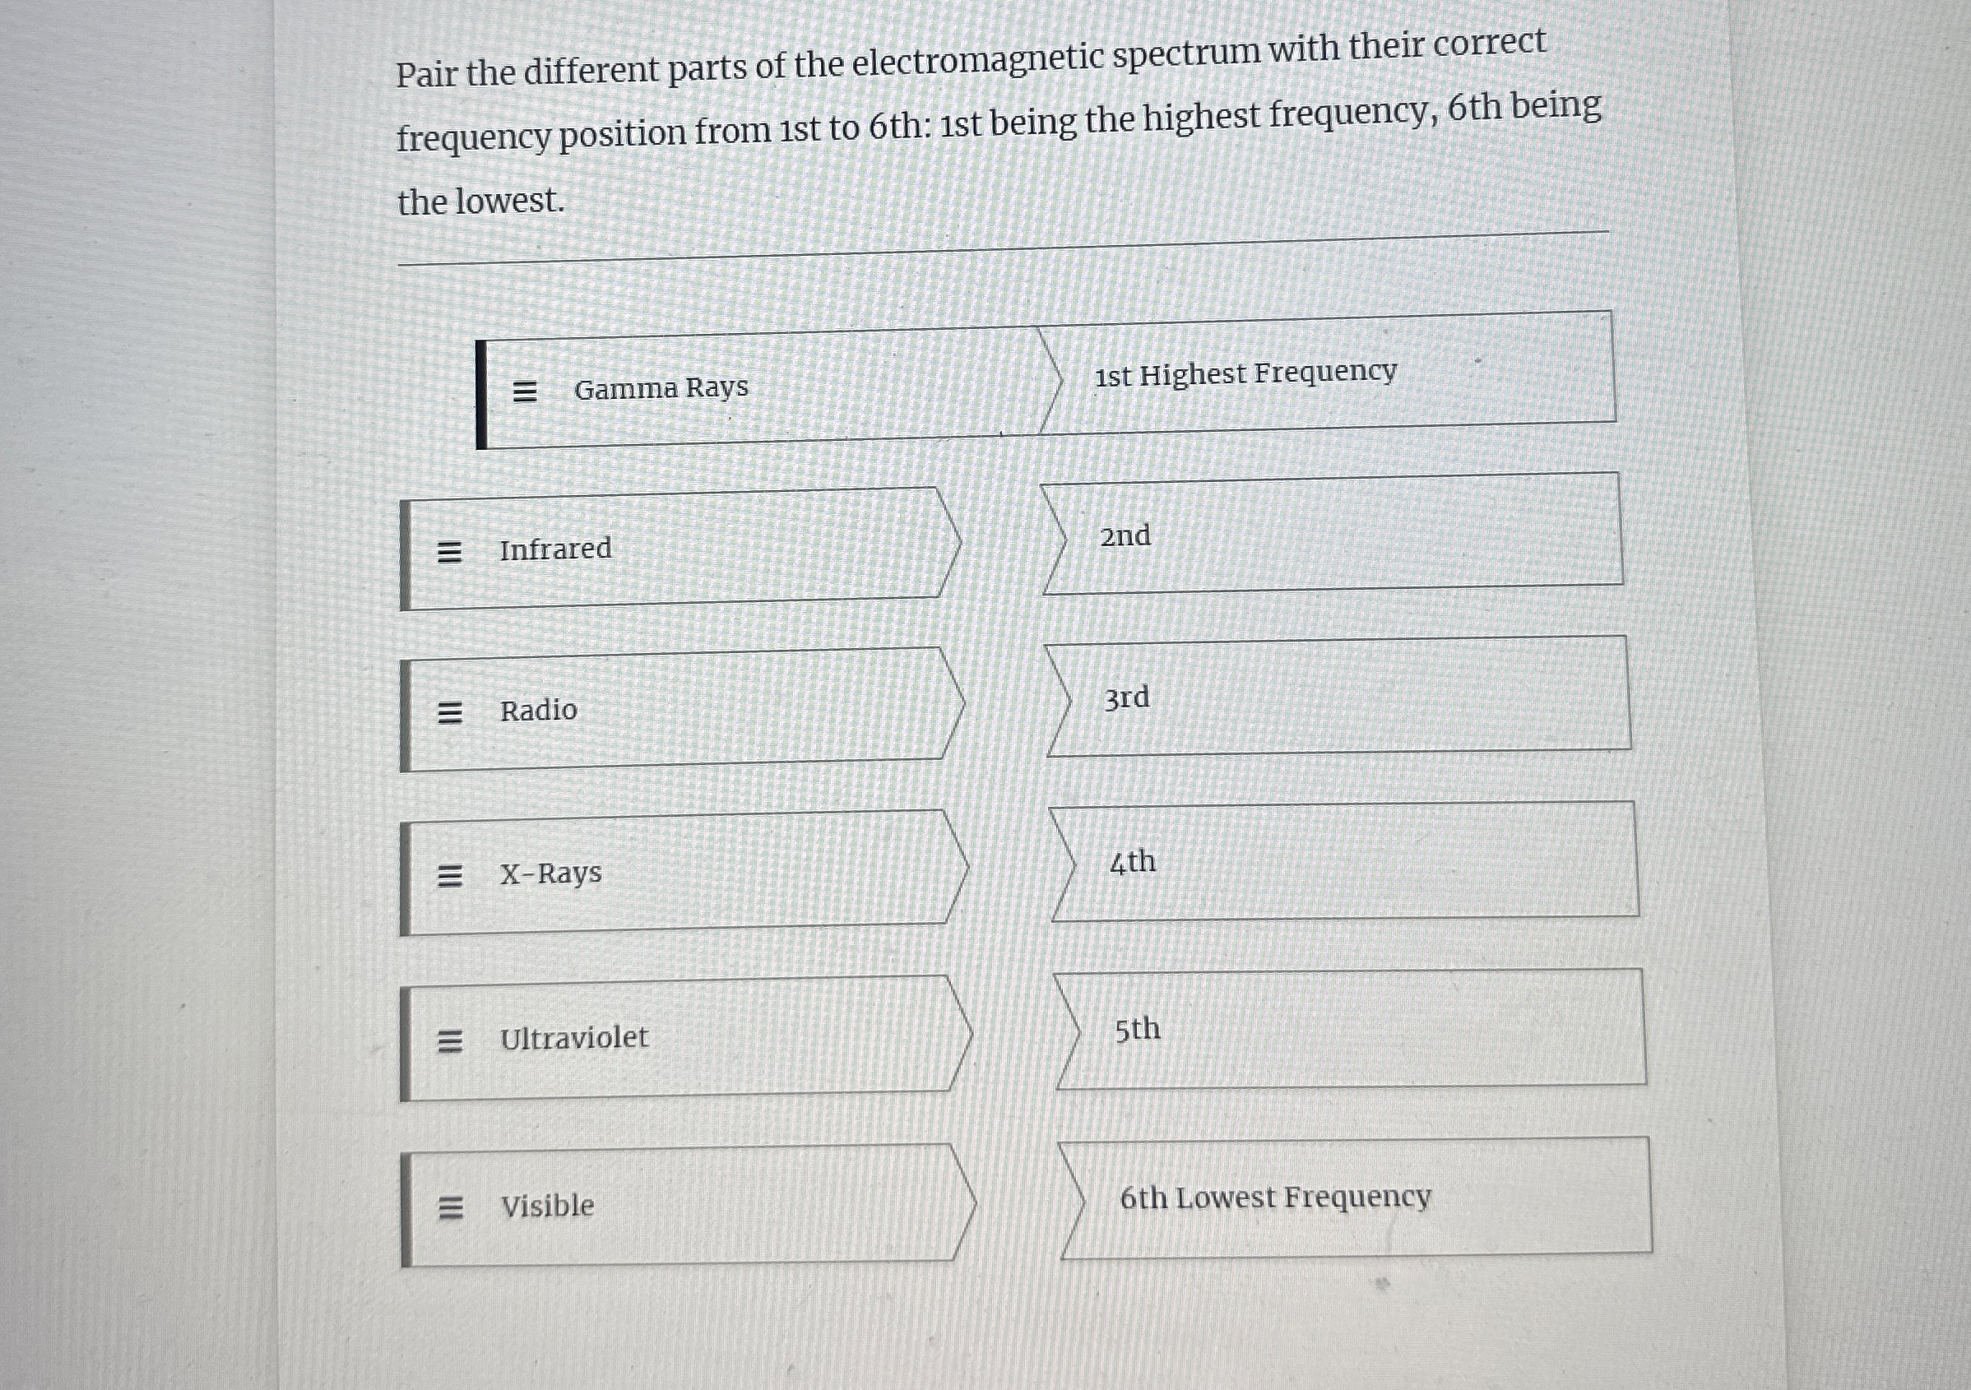
Task: Click the drag handle beside Ultraviolet
Action: click(x=450, y=1039)
